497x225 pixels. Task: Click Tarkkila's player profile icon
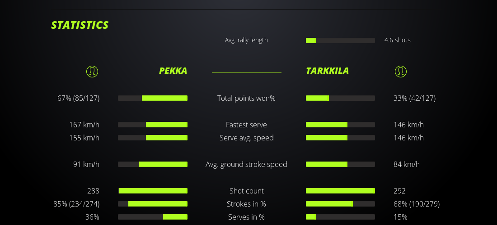pyautogui.click(x=401, y=71)
